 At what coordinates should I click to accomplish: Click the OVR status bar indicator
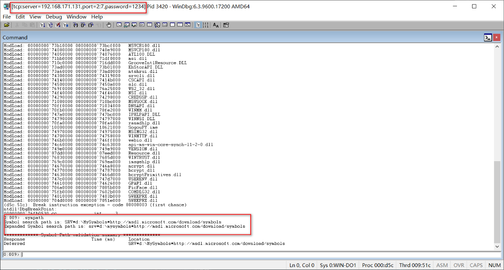[x=459, y=265]
